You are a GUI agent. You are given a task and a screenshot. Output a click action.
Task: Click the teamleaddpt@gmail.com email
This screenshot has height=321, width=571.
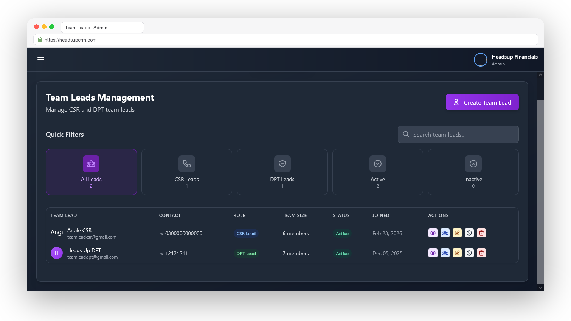coord(93,257)
